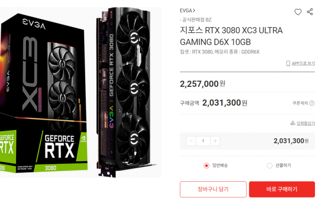Click the quantity input field
Screen dimensions: 319x202
[203, 141]
